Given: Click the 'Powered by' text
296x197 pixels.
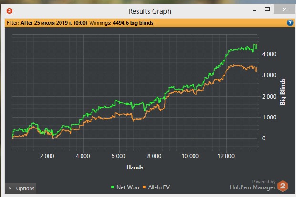Looking at the screenshot, I should [x=264, y=182].
